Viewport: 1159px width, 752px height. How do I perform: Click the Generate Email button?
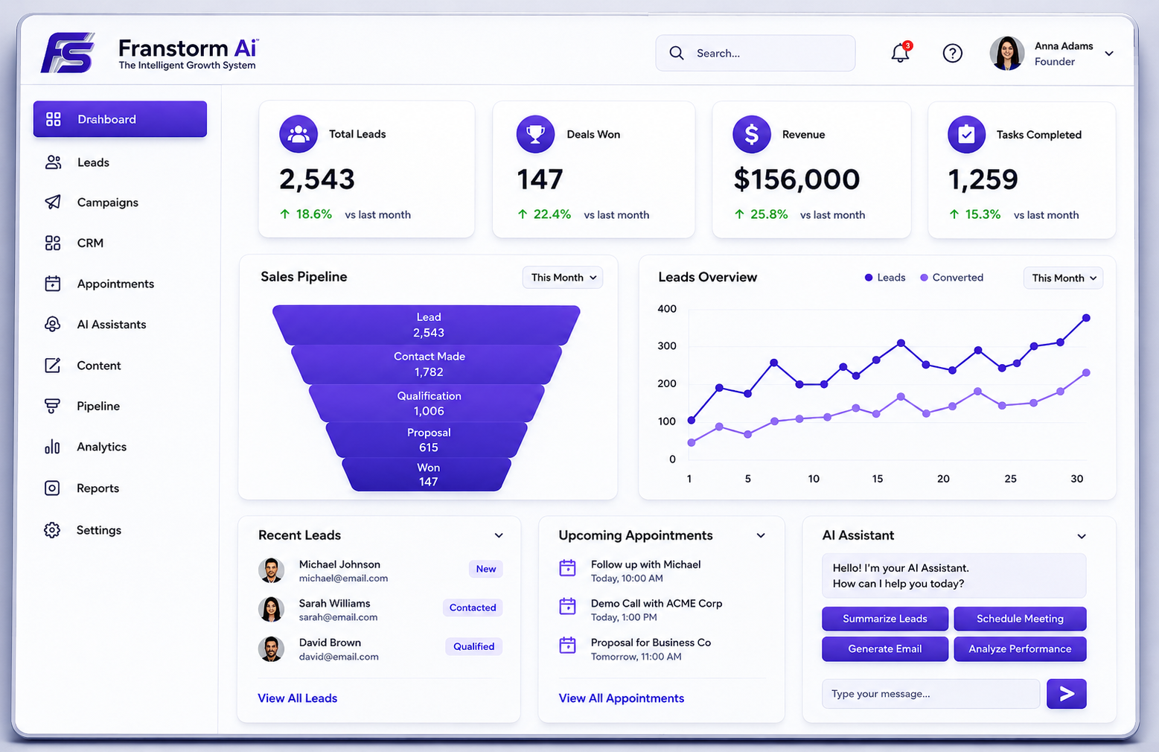885,649
